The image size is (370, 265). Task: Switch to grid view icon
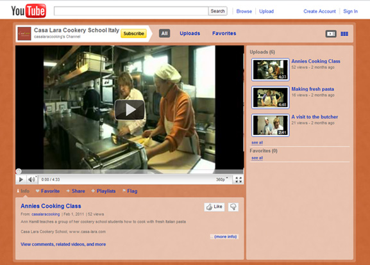click(344, 34)
